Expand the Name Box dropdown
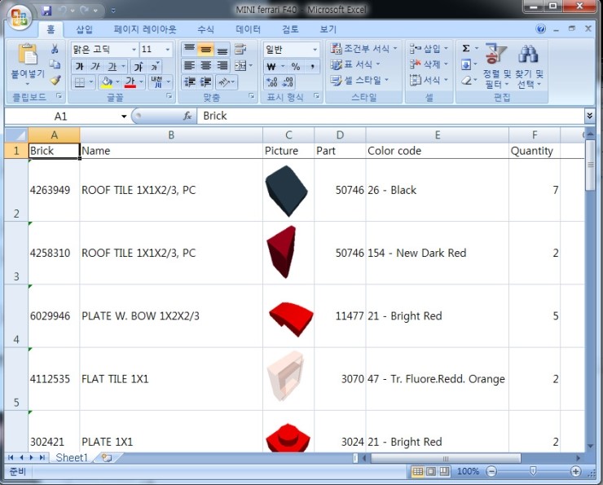Screen dimensions: 603x485 [x=124, y=116]
